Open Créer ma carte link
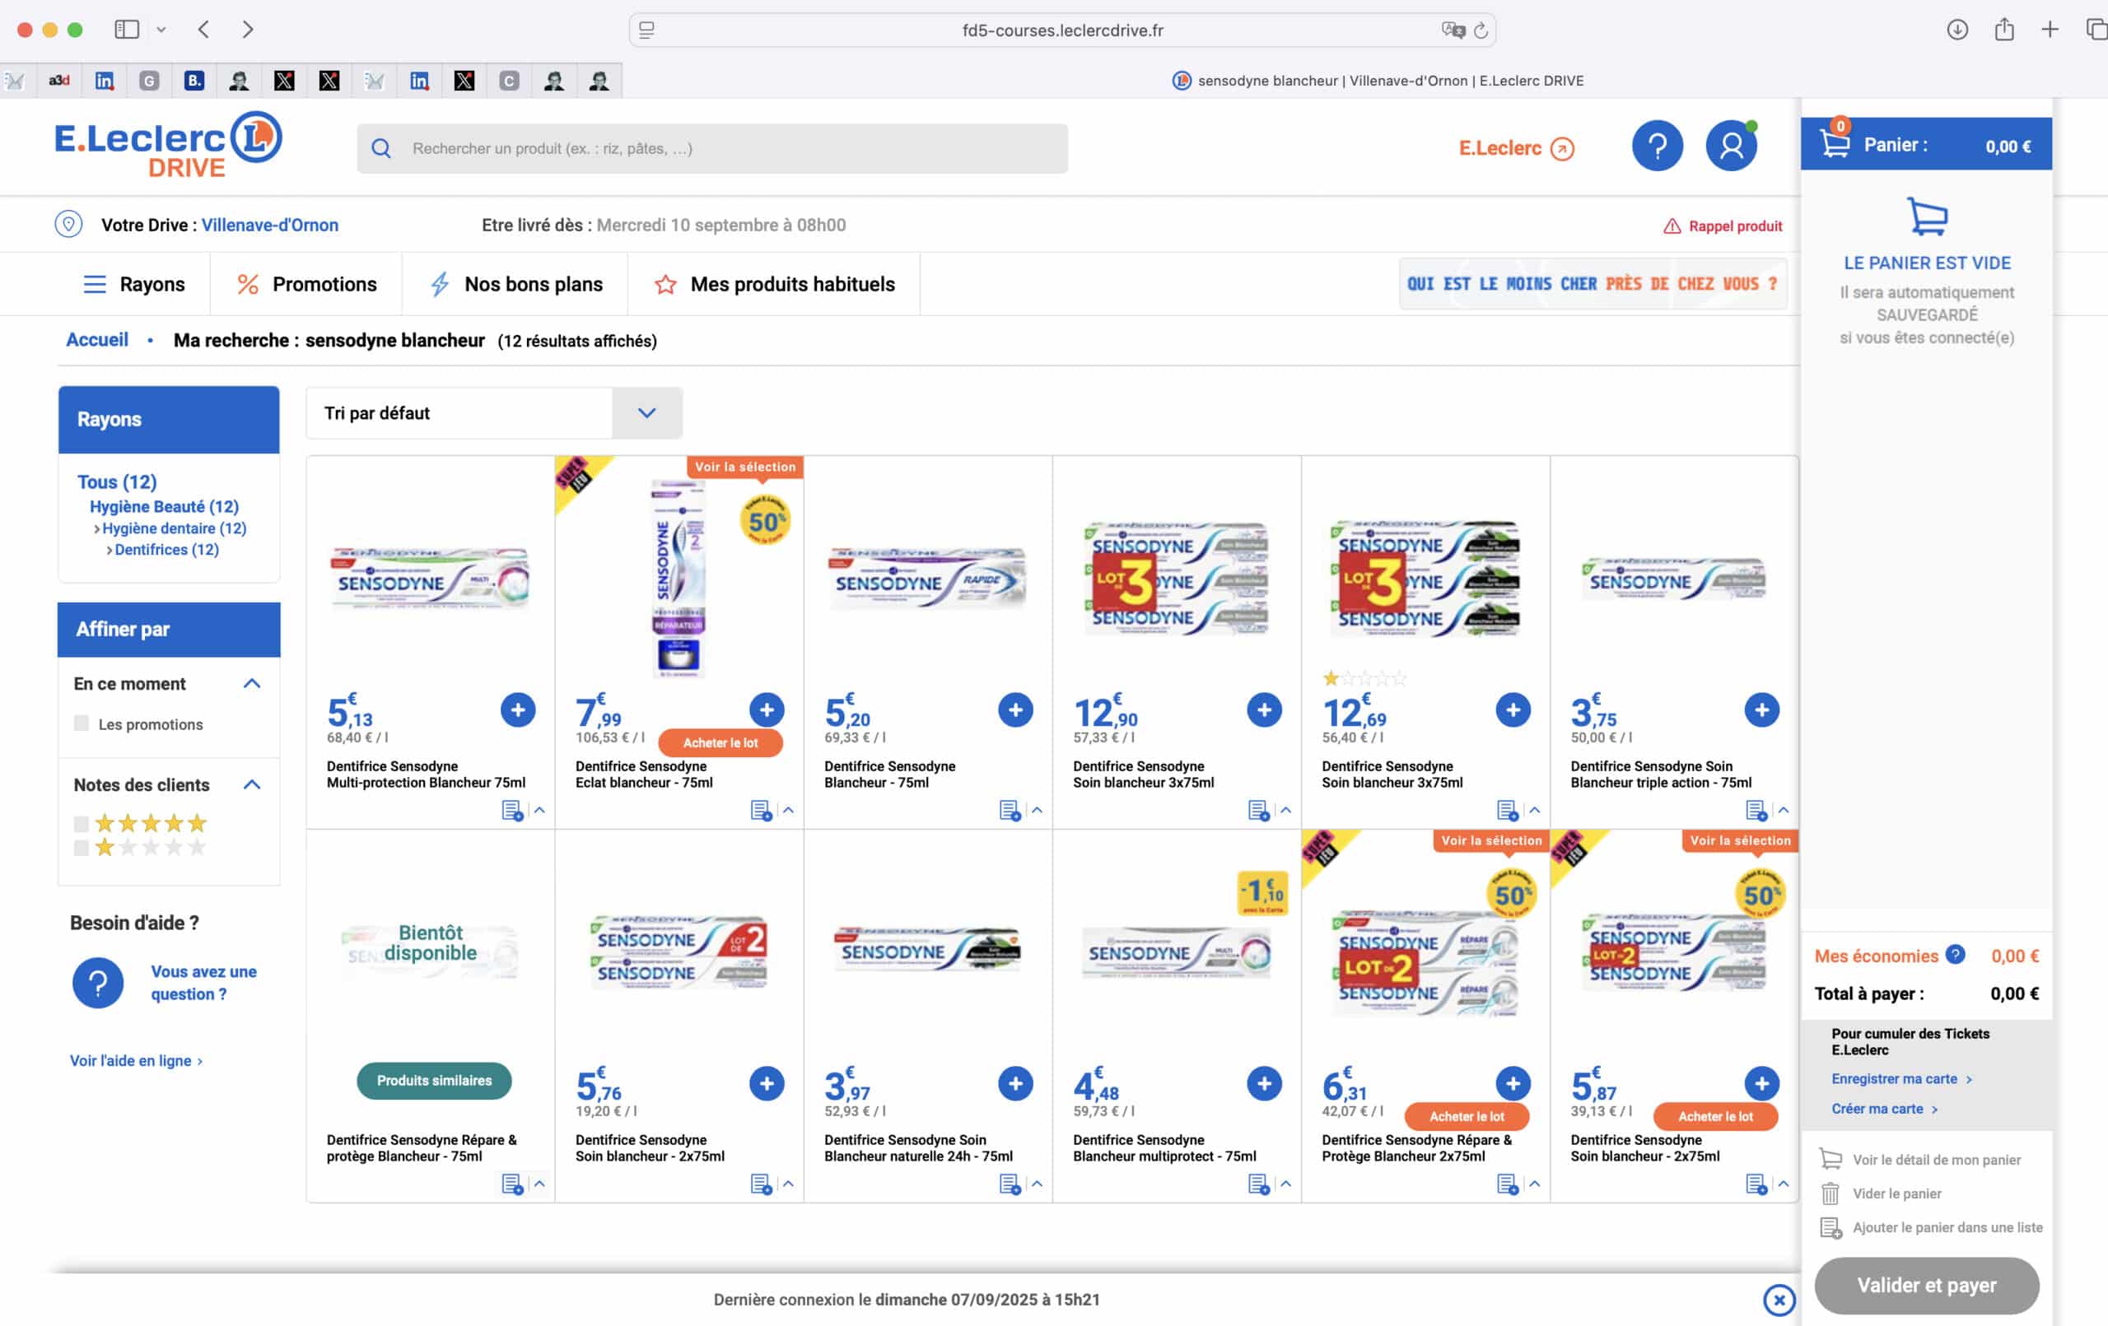This screenshot has width=2108, height=1326. click(x=1877, y=1109)
